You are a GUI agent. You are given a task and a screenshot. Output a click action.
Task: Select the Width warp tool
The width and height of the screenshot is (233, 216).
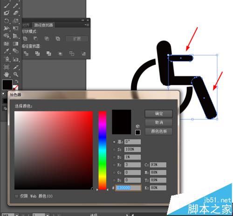(7, 28)
